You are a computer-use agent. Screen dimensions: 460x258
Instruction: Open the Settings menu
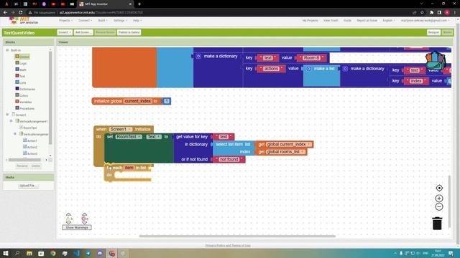coord(120,21)
